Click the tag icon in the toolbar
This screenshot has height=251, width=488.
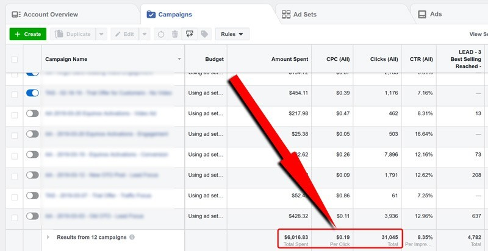pos(204,35)
